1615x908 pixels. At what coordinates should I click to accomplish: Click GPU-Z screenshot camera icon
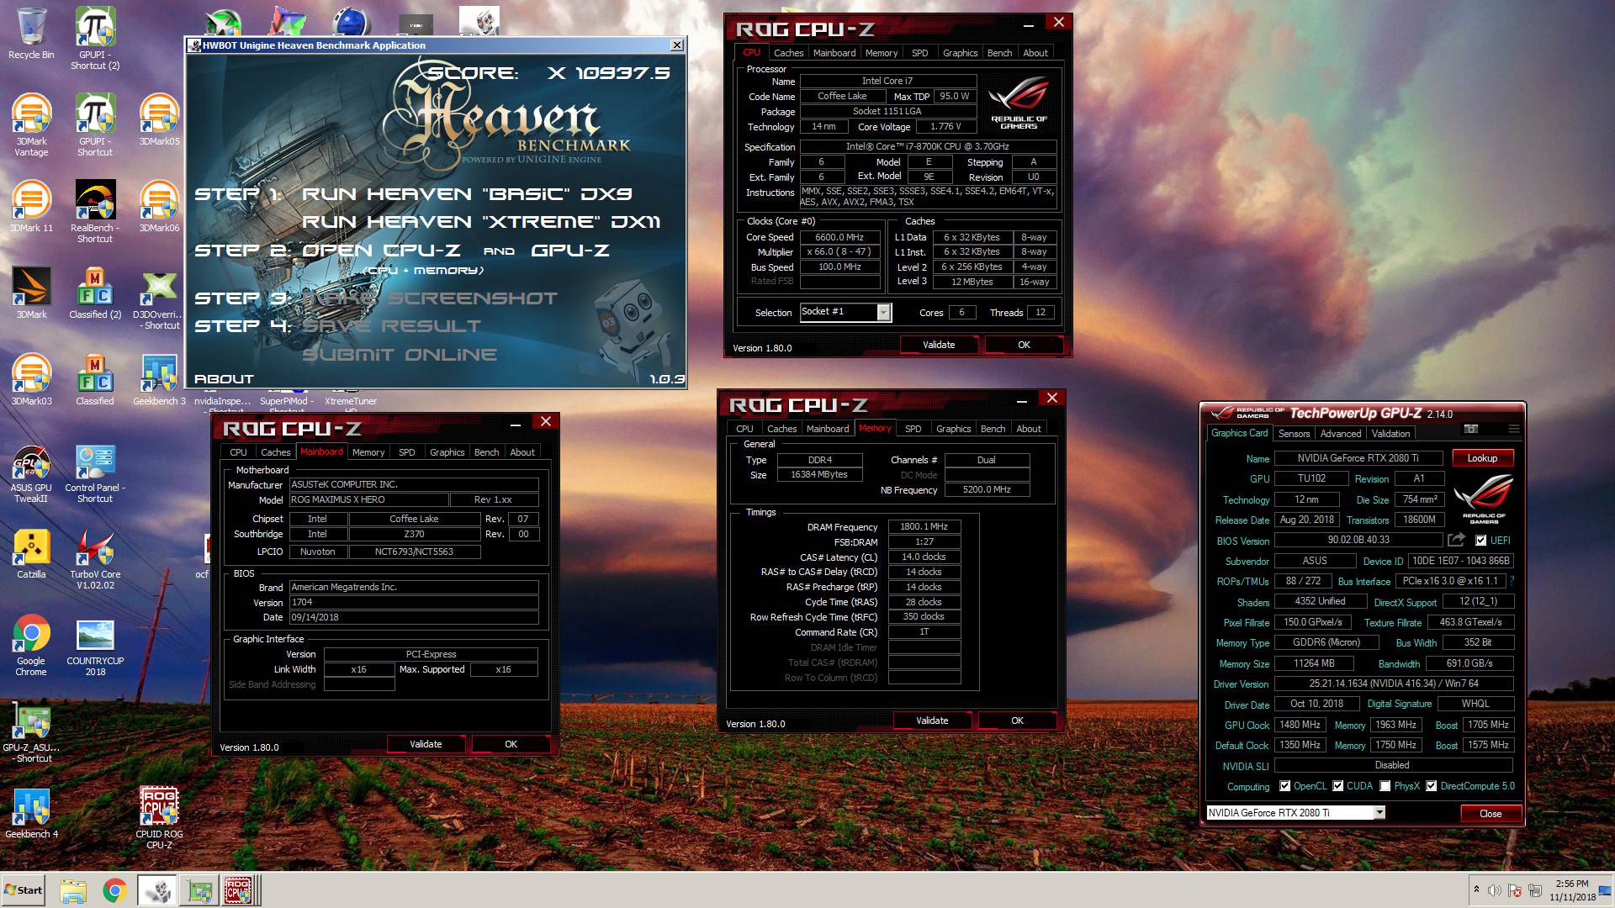tap(1471, 429)
